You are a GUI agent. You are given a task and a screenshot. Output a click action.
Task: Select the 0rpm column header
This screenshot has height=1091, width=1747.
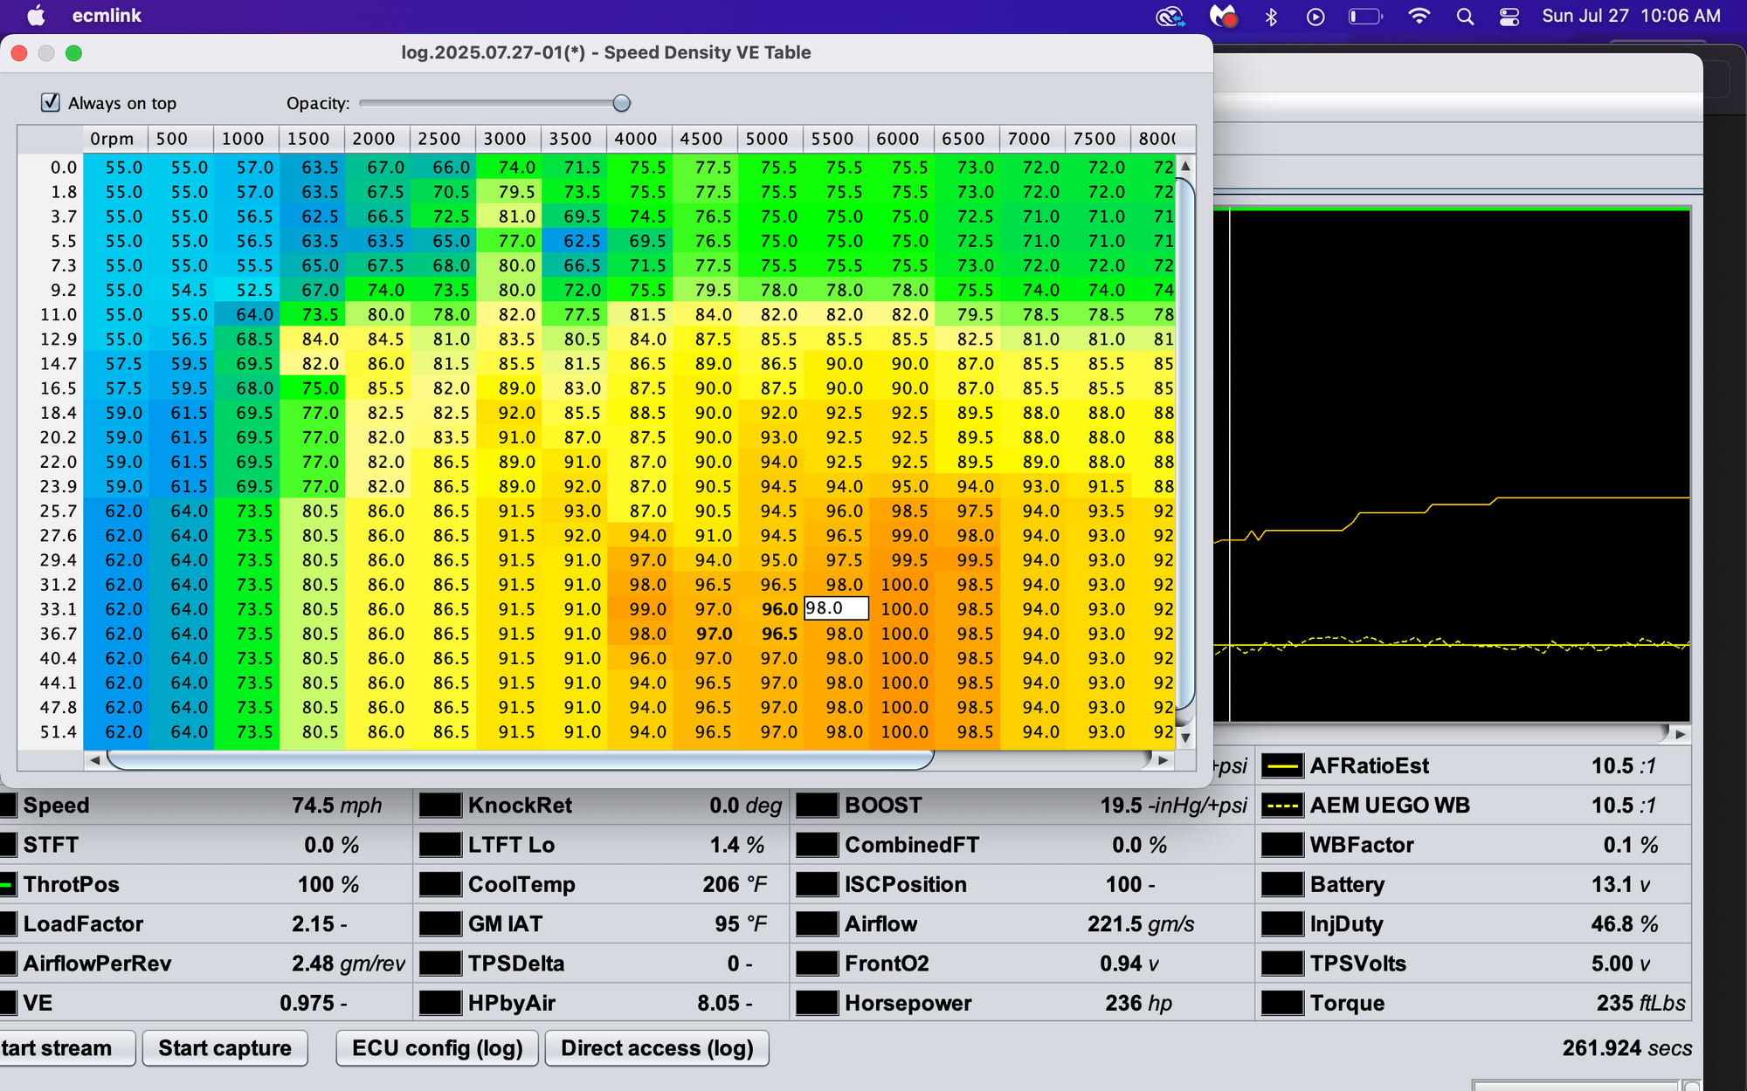[x=115, y=139]
